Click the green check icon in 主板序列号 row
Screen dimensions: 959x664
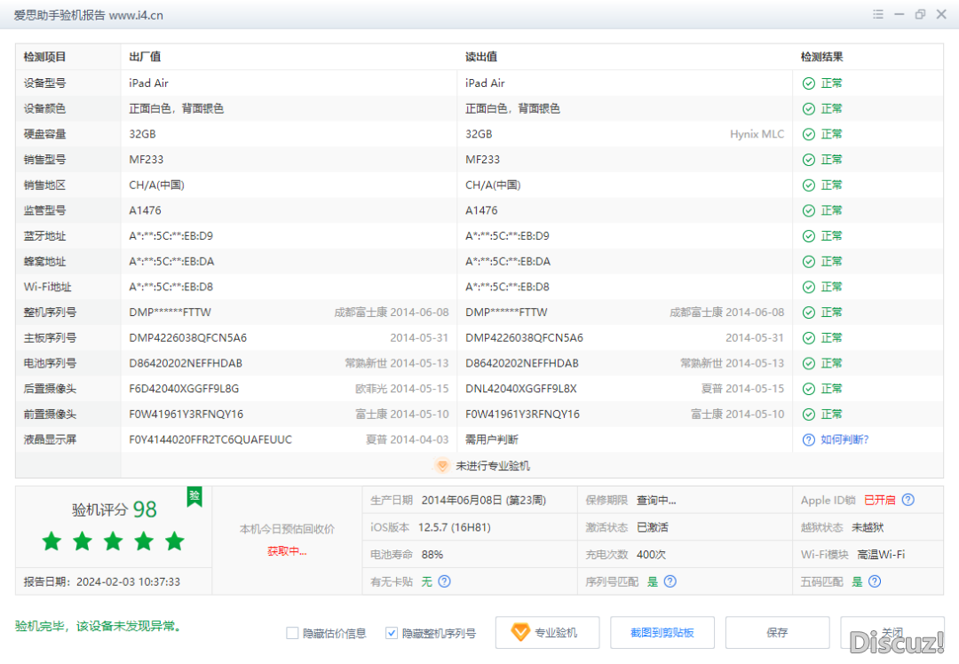809,338
